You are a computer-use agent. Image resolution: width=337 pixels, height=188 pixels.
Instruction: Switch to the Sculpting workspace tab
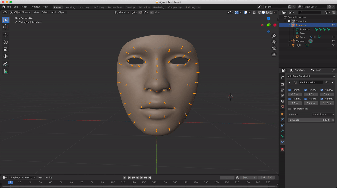tap(84, 7)
